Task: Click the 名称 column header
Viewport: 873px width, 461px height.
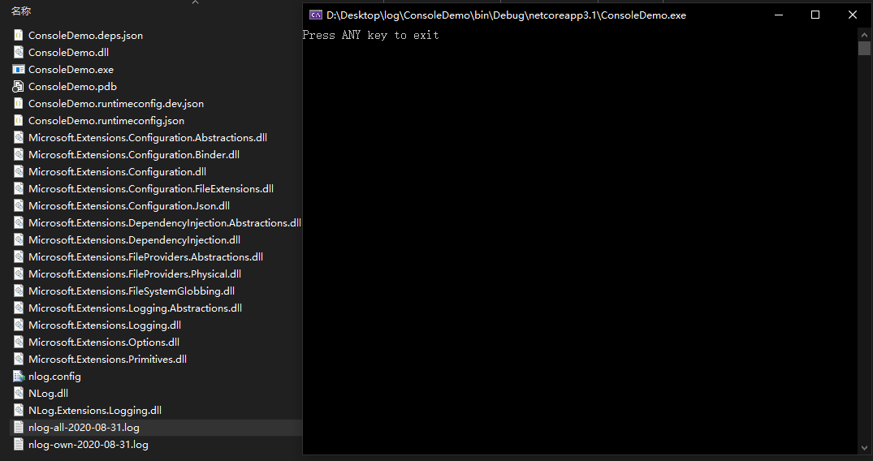Action: (x=21, y=11)
